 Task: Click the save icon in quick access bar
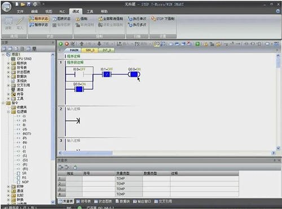click(x=29, y=4)
